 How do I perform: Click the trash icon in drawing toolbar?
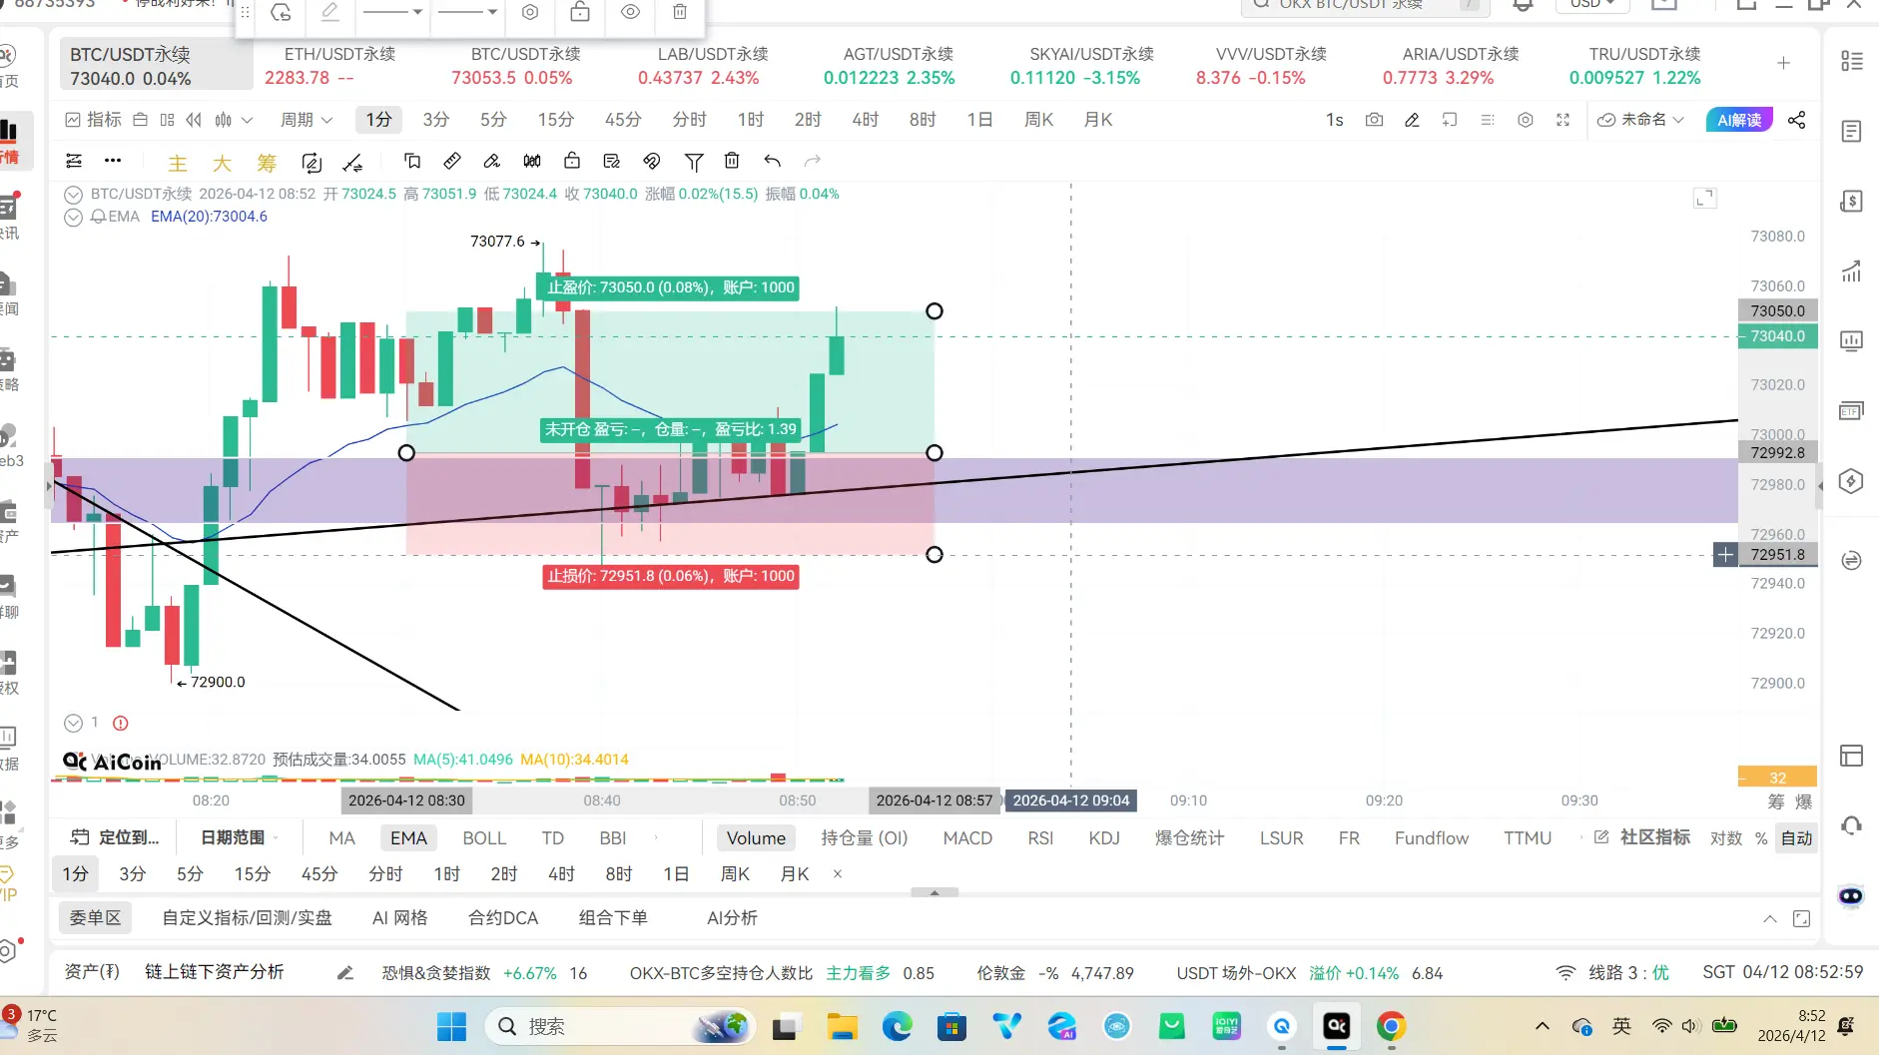[x=732, y=161]
